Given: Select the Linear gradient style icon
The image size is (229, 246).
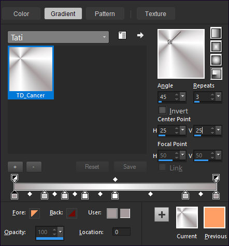Looking at the screenshot, I should pos(216,33).
